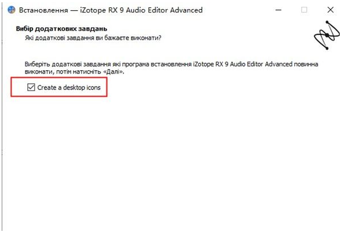
Task: Close the iZotope RX 9 installer window
Action: pyautogui.click(x=331, y=10)
